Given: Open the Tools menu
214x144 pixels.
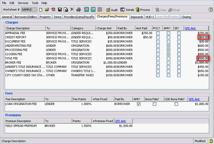Looking at the screenshot, I should pyautogui.click(x=35, y=3).
